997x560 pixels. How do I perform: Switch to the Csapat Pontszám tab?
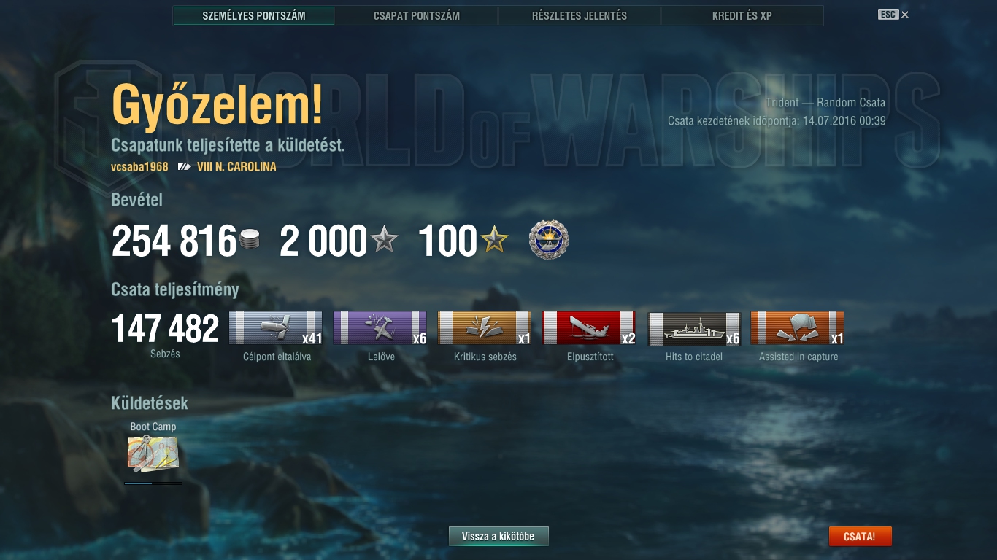click(417, 15)
